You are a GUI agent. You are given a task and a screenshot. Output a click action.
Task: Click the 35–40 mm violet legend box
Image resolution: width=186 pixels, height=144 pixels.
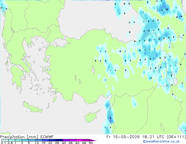73,140
